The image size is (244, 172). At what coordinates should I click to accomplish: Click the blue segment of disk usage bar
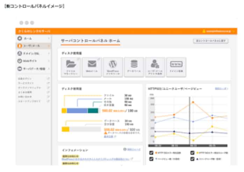tap(77, 111)
